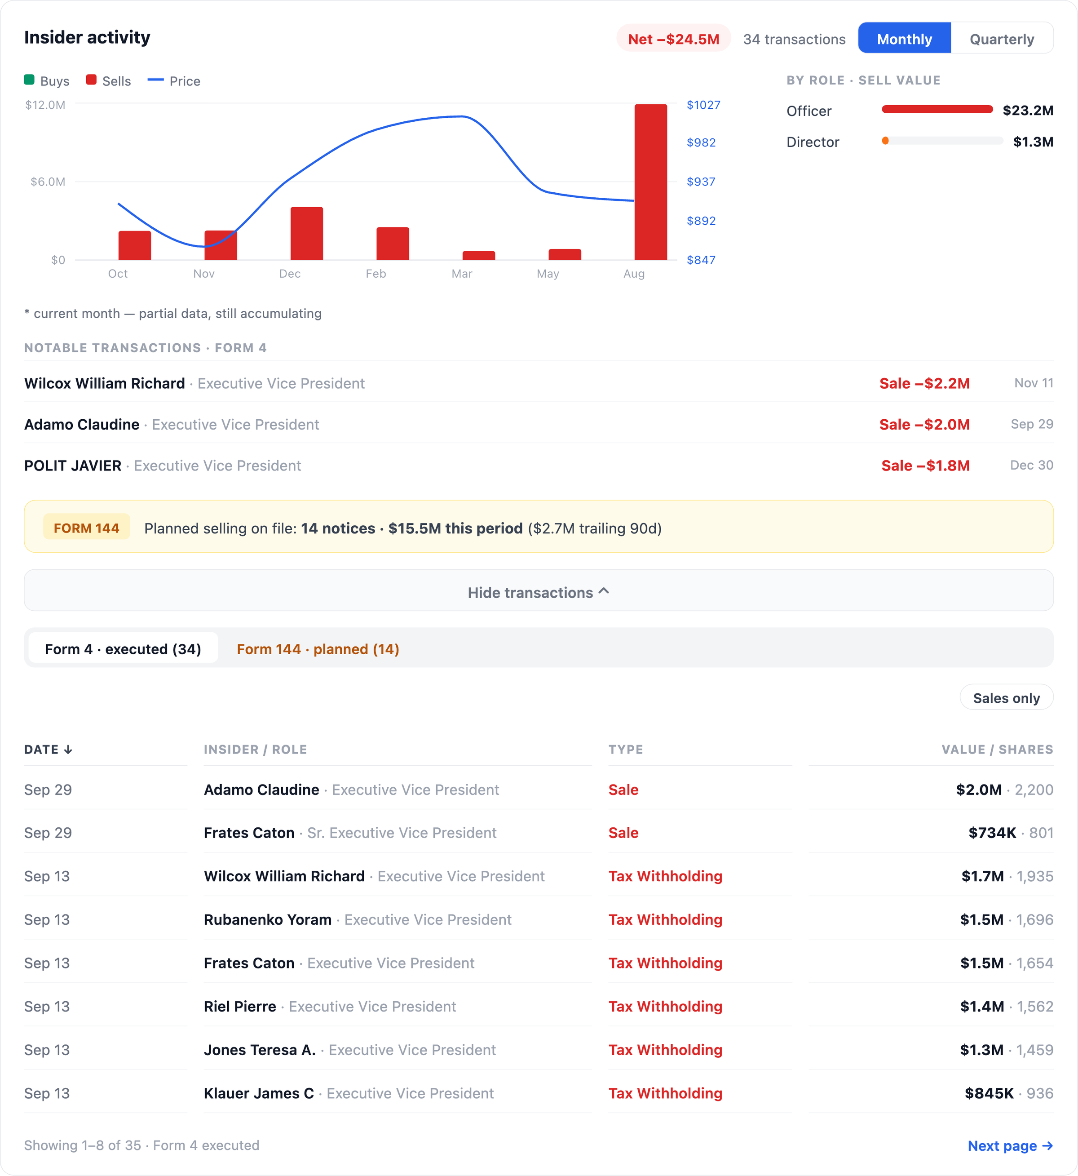The width and height of the screenshot is (1078, 1176).
Task: Select Jones Teresa A. row name
Action: [260, 1049]
